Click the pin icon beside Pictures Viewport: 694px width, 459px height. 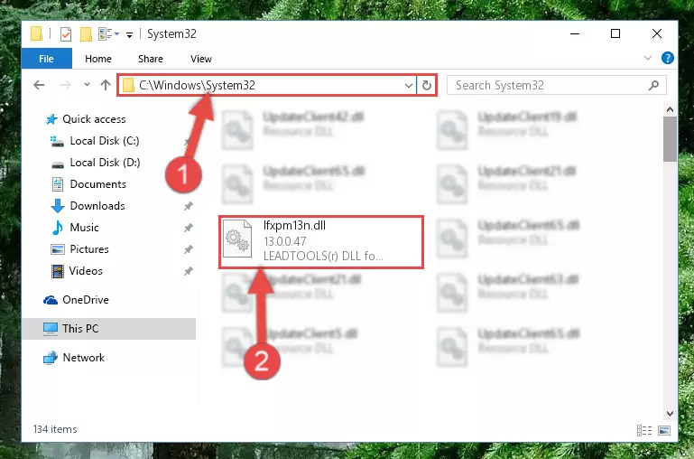click(188, 249)
